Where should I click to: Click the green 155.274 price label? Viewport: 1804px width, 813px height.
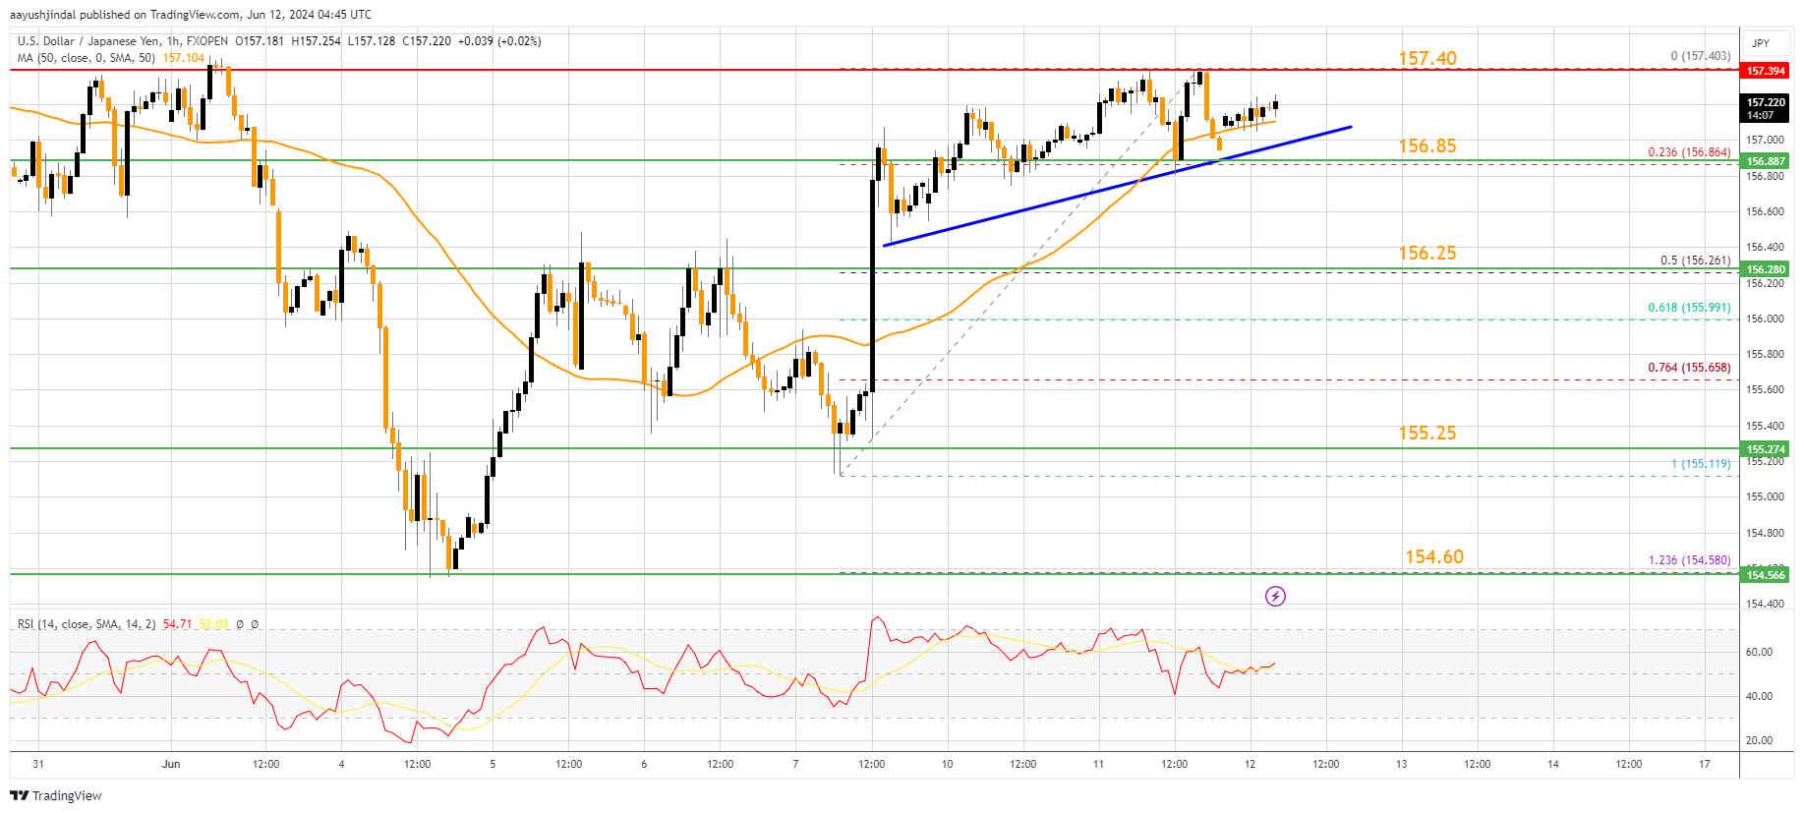pyautogui.click(x=1766, y=449)
